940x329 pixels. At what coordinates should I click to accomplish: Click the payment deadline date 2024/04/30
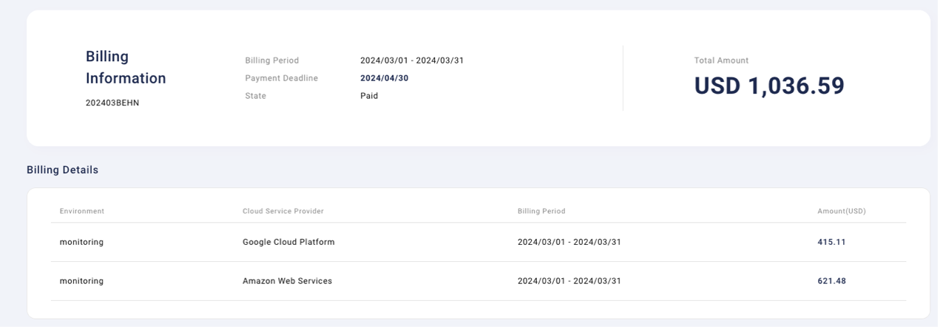385,78
